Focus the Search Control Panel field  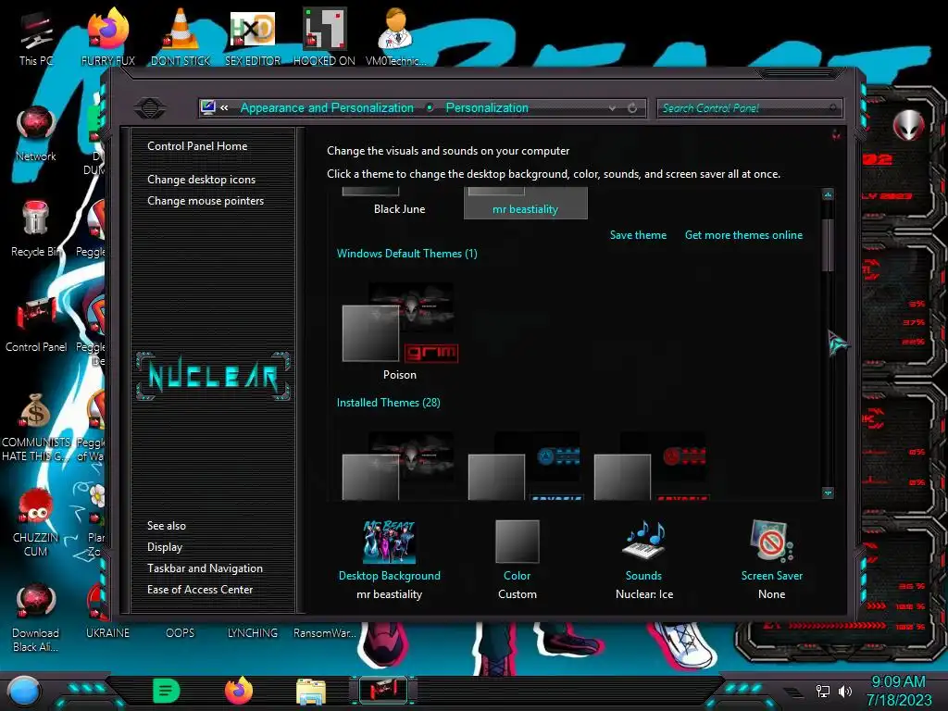point(748,108)
